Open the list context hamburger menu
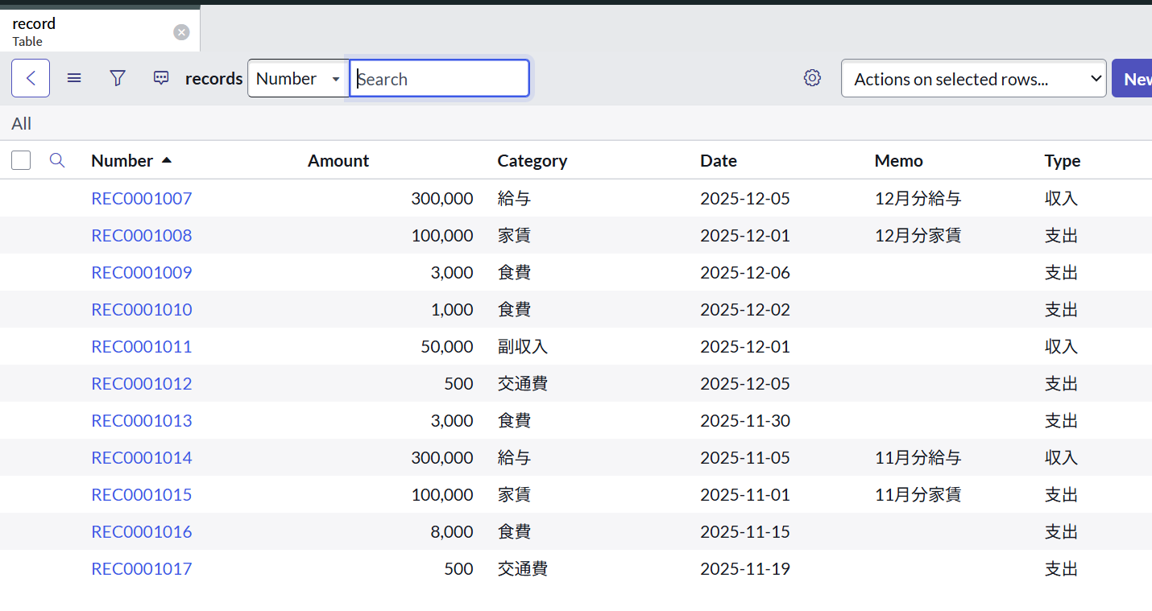Screen dimensions: 1152x611 click(x=74, y=78)
